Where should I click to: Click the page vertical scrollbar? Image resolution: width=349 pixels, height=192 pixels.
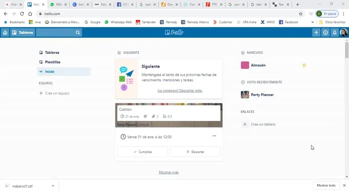point(347,50)
